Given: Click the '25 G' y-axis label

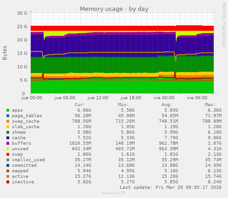Looking at the screenshot, I should (22, 27).
